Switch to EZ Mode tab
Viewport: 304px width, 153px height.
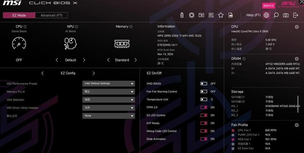[19, 15]
